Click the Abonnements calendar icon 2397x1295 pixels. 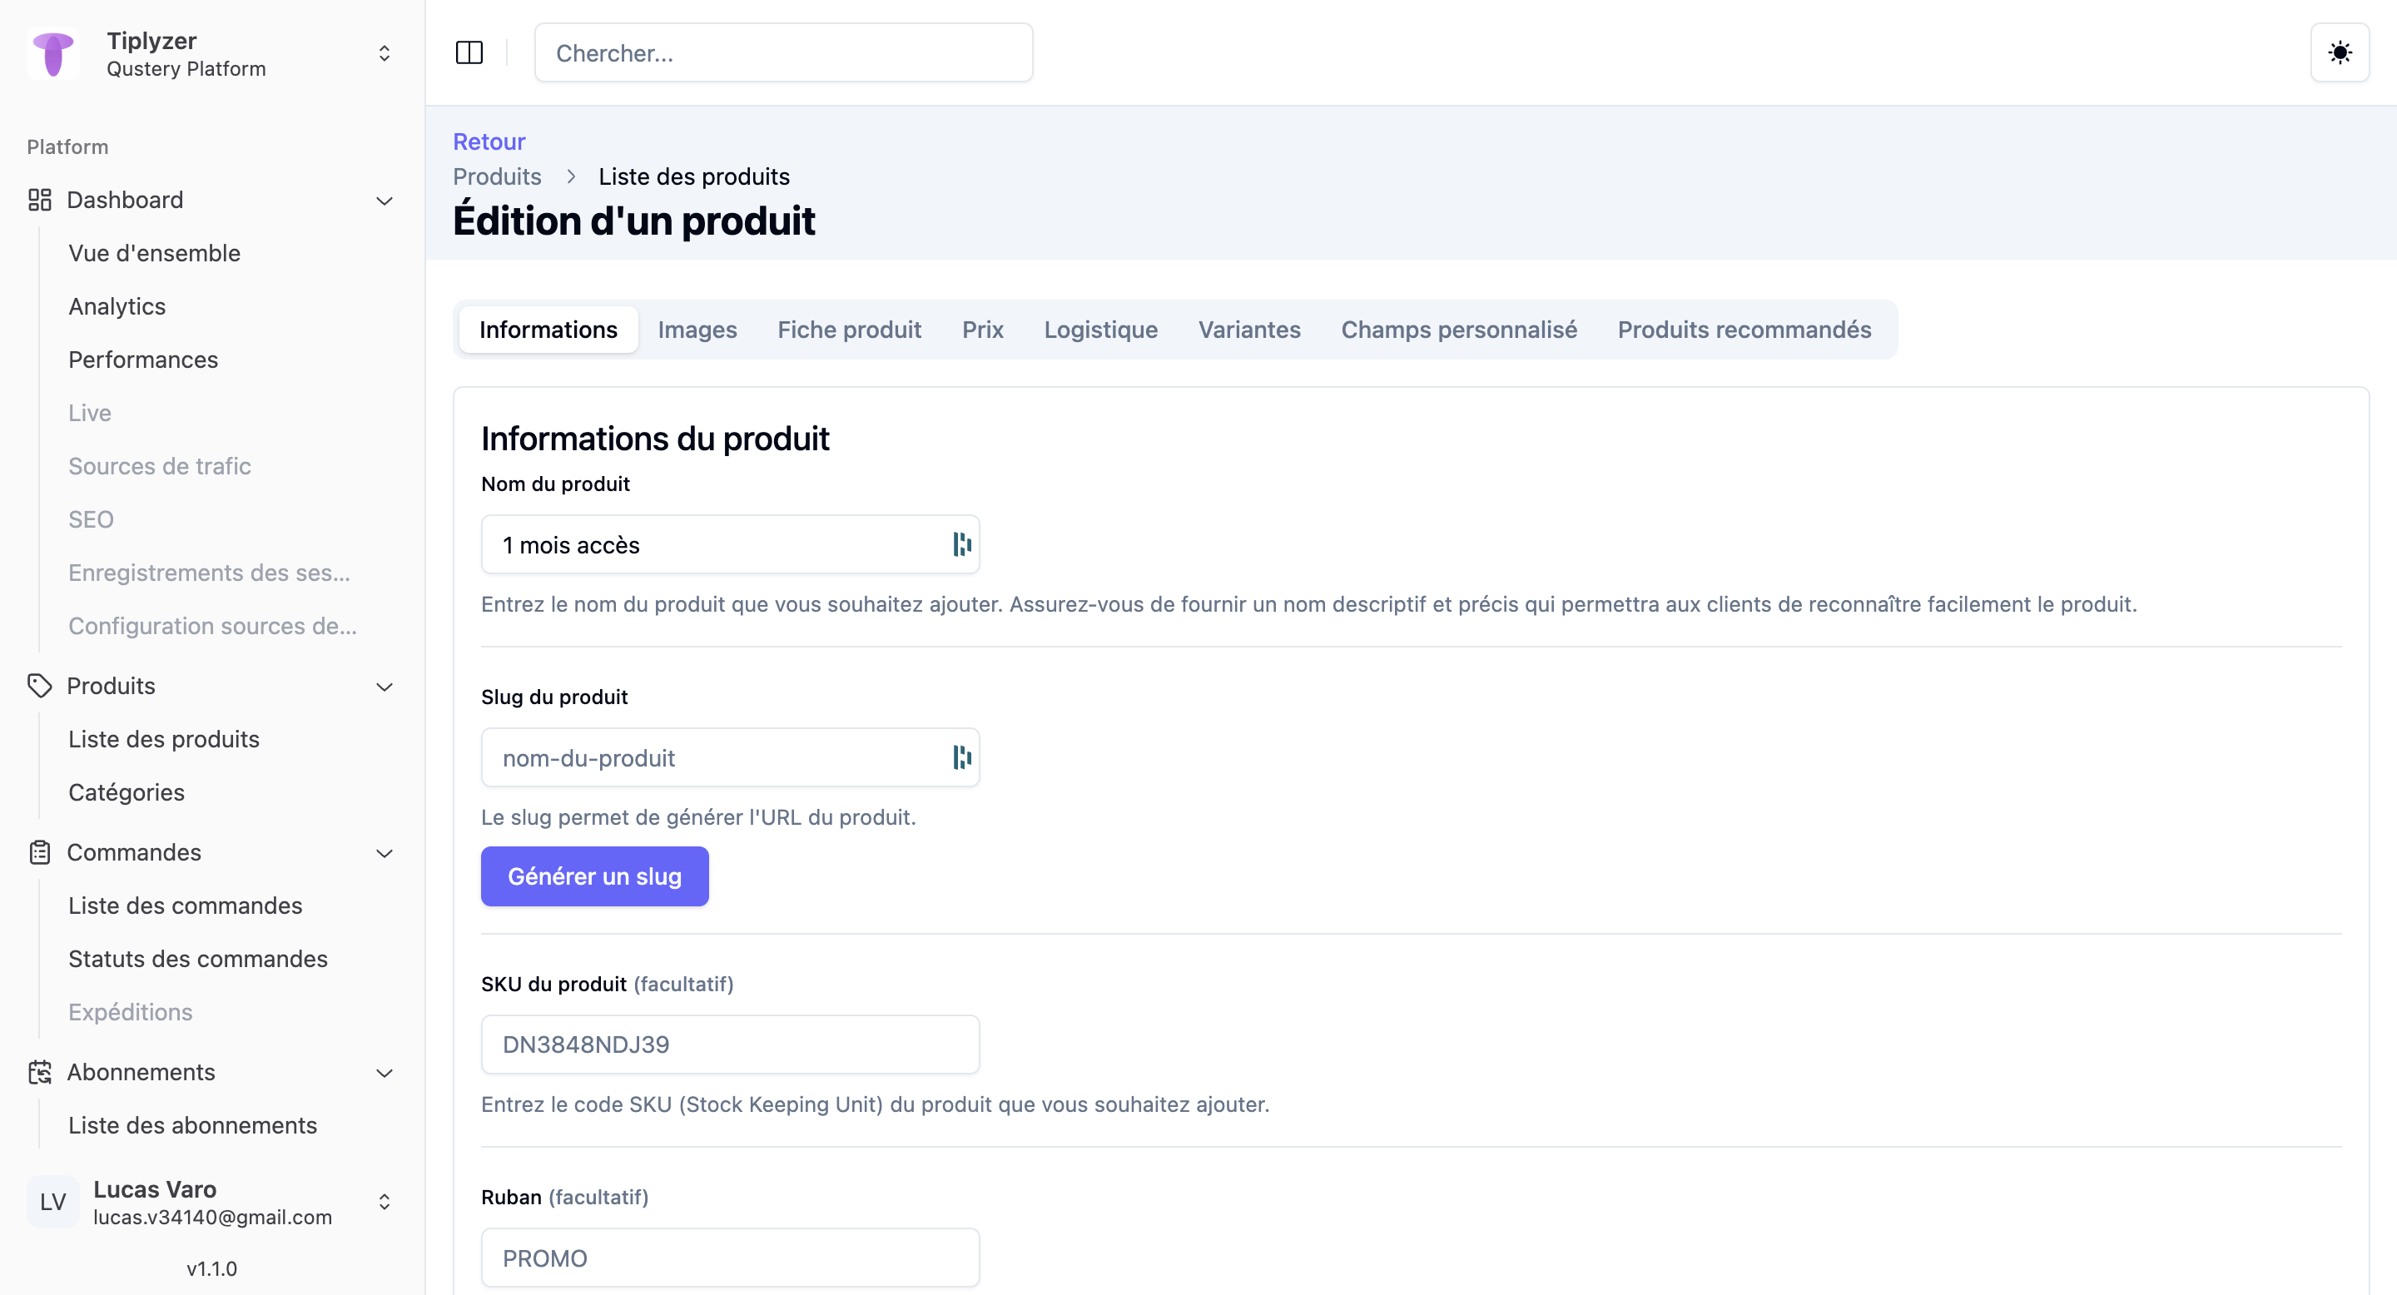tap(39, 1072)
